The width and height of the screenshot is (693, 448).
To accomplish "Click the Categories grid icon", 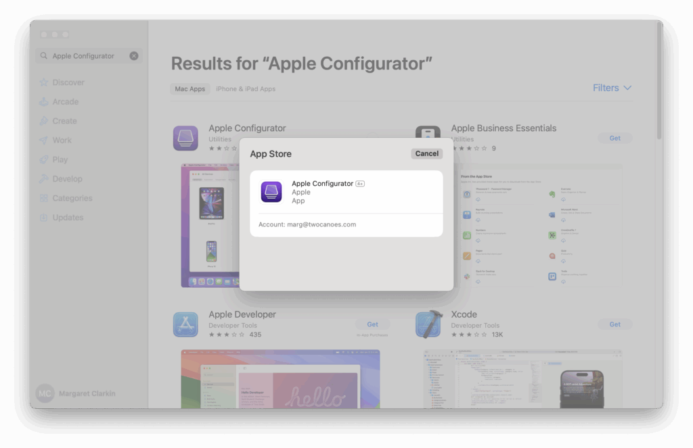I will 43,198.
